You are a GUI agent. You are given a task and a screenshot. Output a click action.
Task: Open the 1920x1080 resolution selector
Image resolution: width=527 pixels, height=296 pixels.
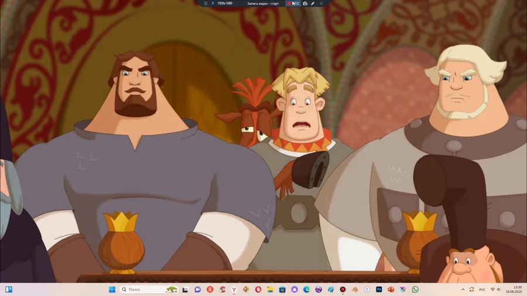point(225,4)
